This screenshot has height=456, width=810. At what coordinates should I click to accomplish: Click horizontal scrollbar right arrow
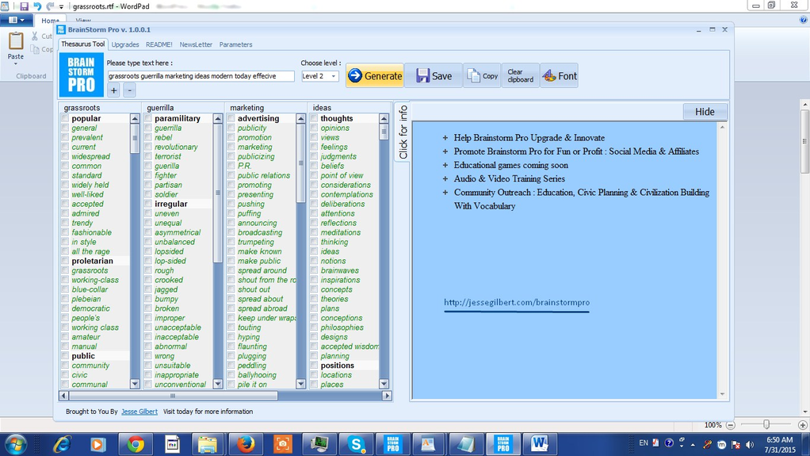click(387, 396)
